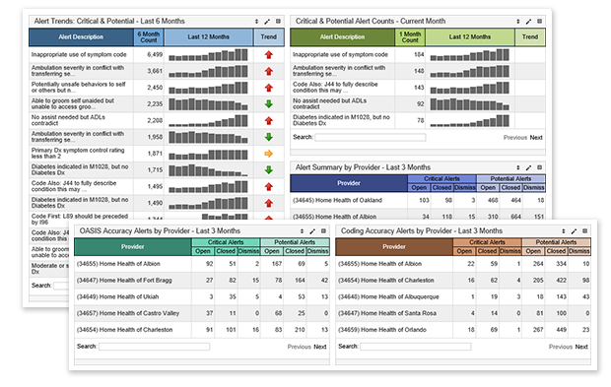This screenshot has height=387, width=611.
Task: Click the grid icon in Alert Summary by Provider header
Action: pos(540,167)
